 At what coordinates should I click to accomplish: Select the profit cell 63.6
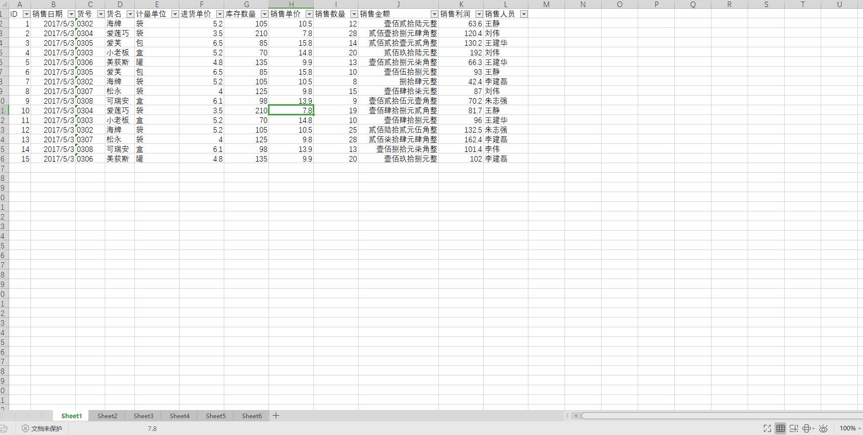click(461, 24)
